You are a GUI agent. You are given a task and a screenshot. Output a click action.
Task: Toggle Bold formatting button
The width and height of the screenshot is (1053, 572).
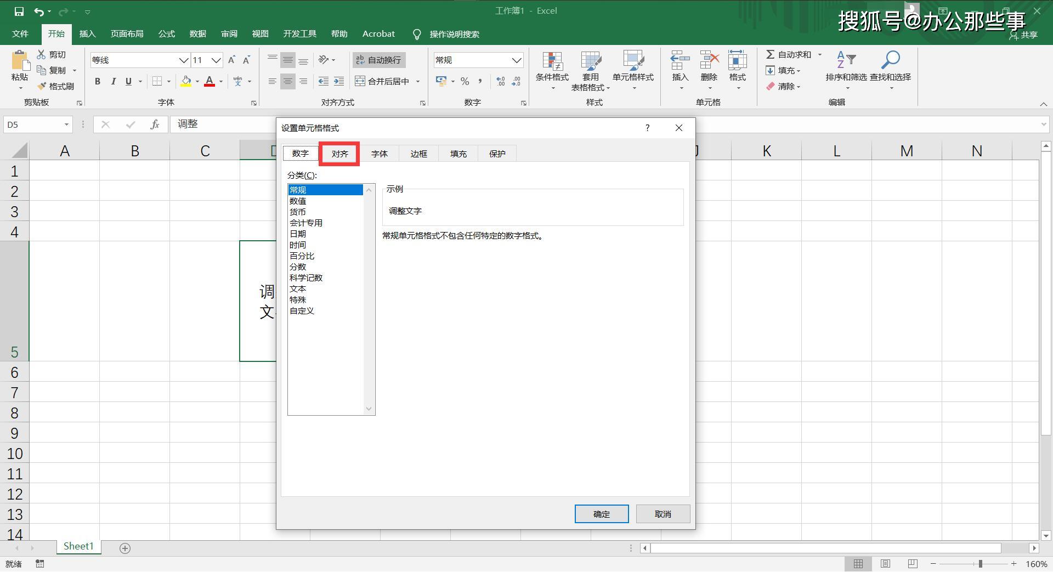(98, 81)
